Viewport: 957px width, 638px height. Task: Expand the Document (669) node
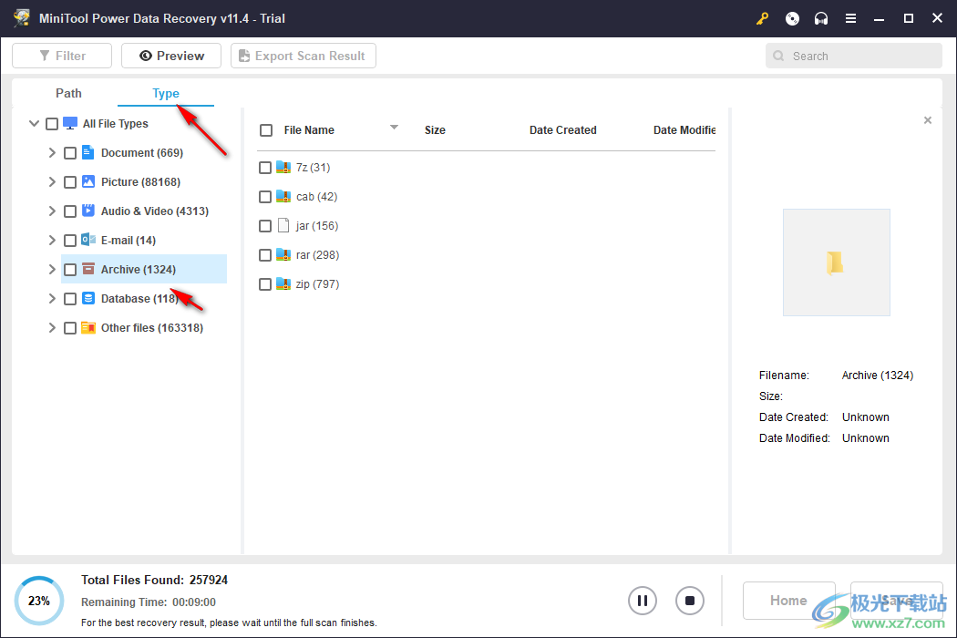click(52, 152)
